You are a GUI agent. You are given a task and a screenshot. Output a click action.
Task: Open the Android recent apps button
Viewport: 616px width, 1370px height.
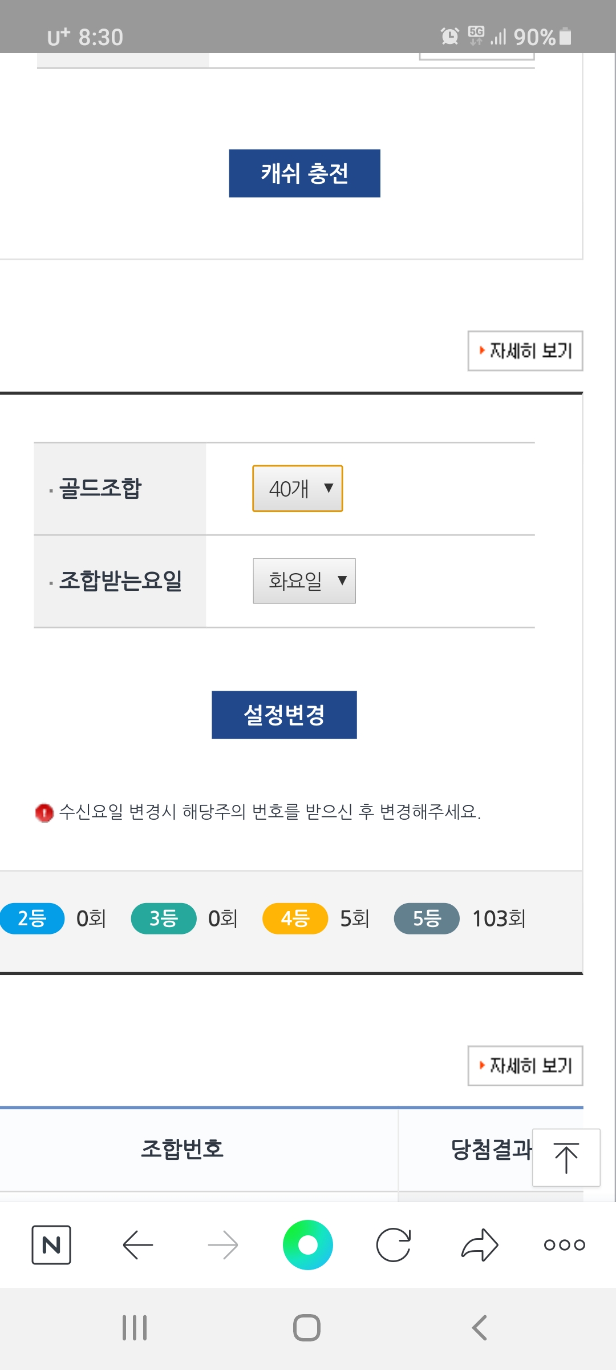click(x=135, y=1328)
